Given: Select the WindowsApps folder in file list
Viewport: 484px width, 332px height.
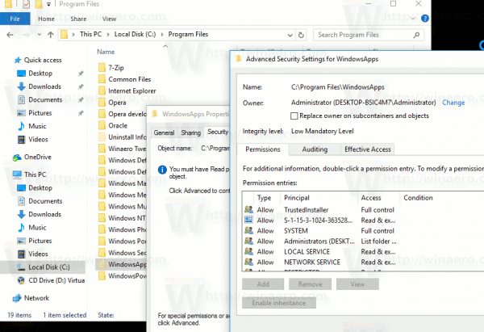Looking at the screenshot, I should [121, 264].
